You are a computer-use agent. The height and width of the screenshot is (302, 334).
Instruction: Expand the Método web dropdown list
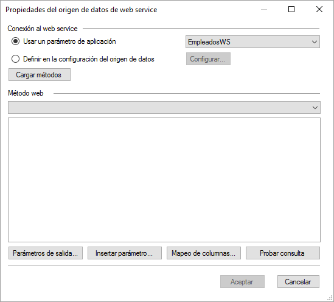pos(164,107)
